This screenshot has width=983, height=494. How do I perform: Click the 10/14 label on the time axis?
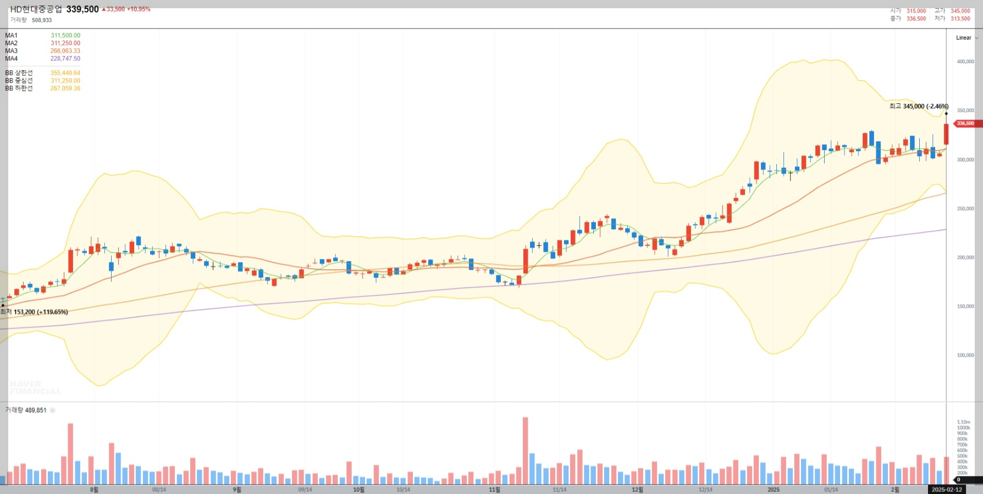403,490
